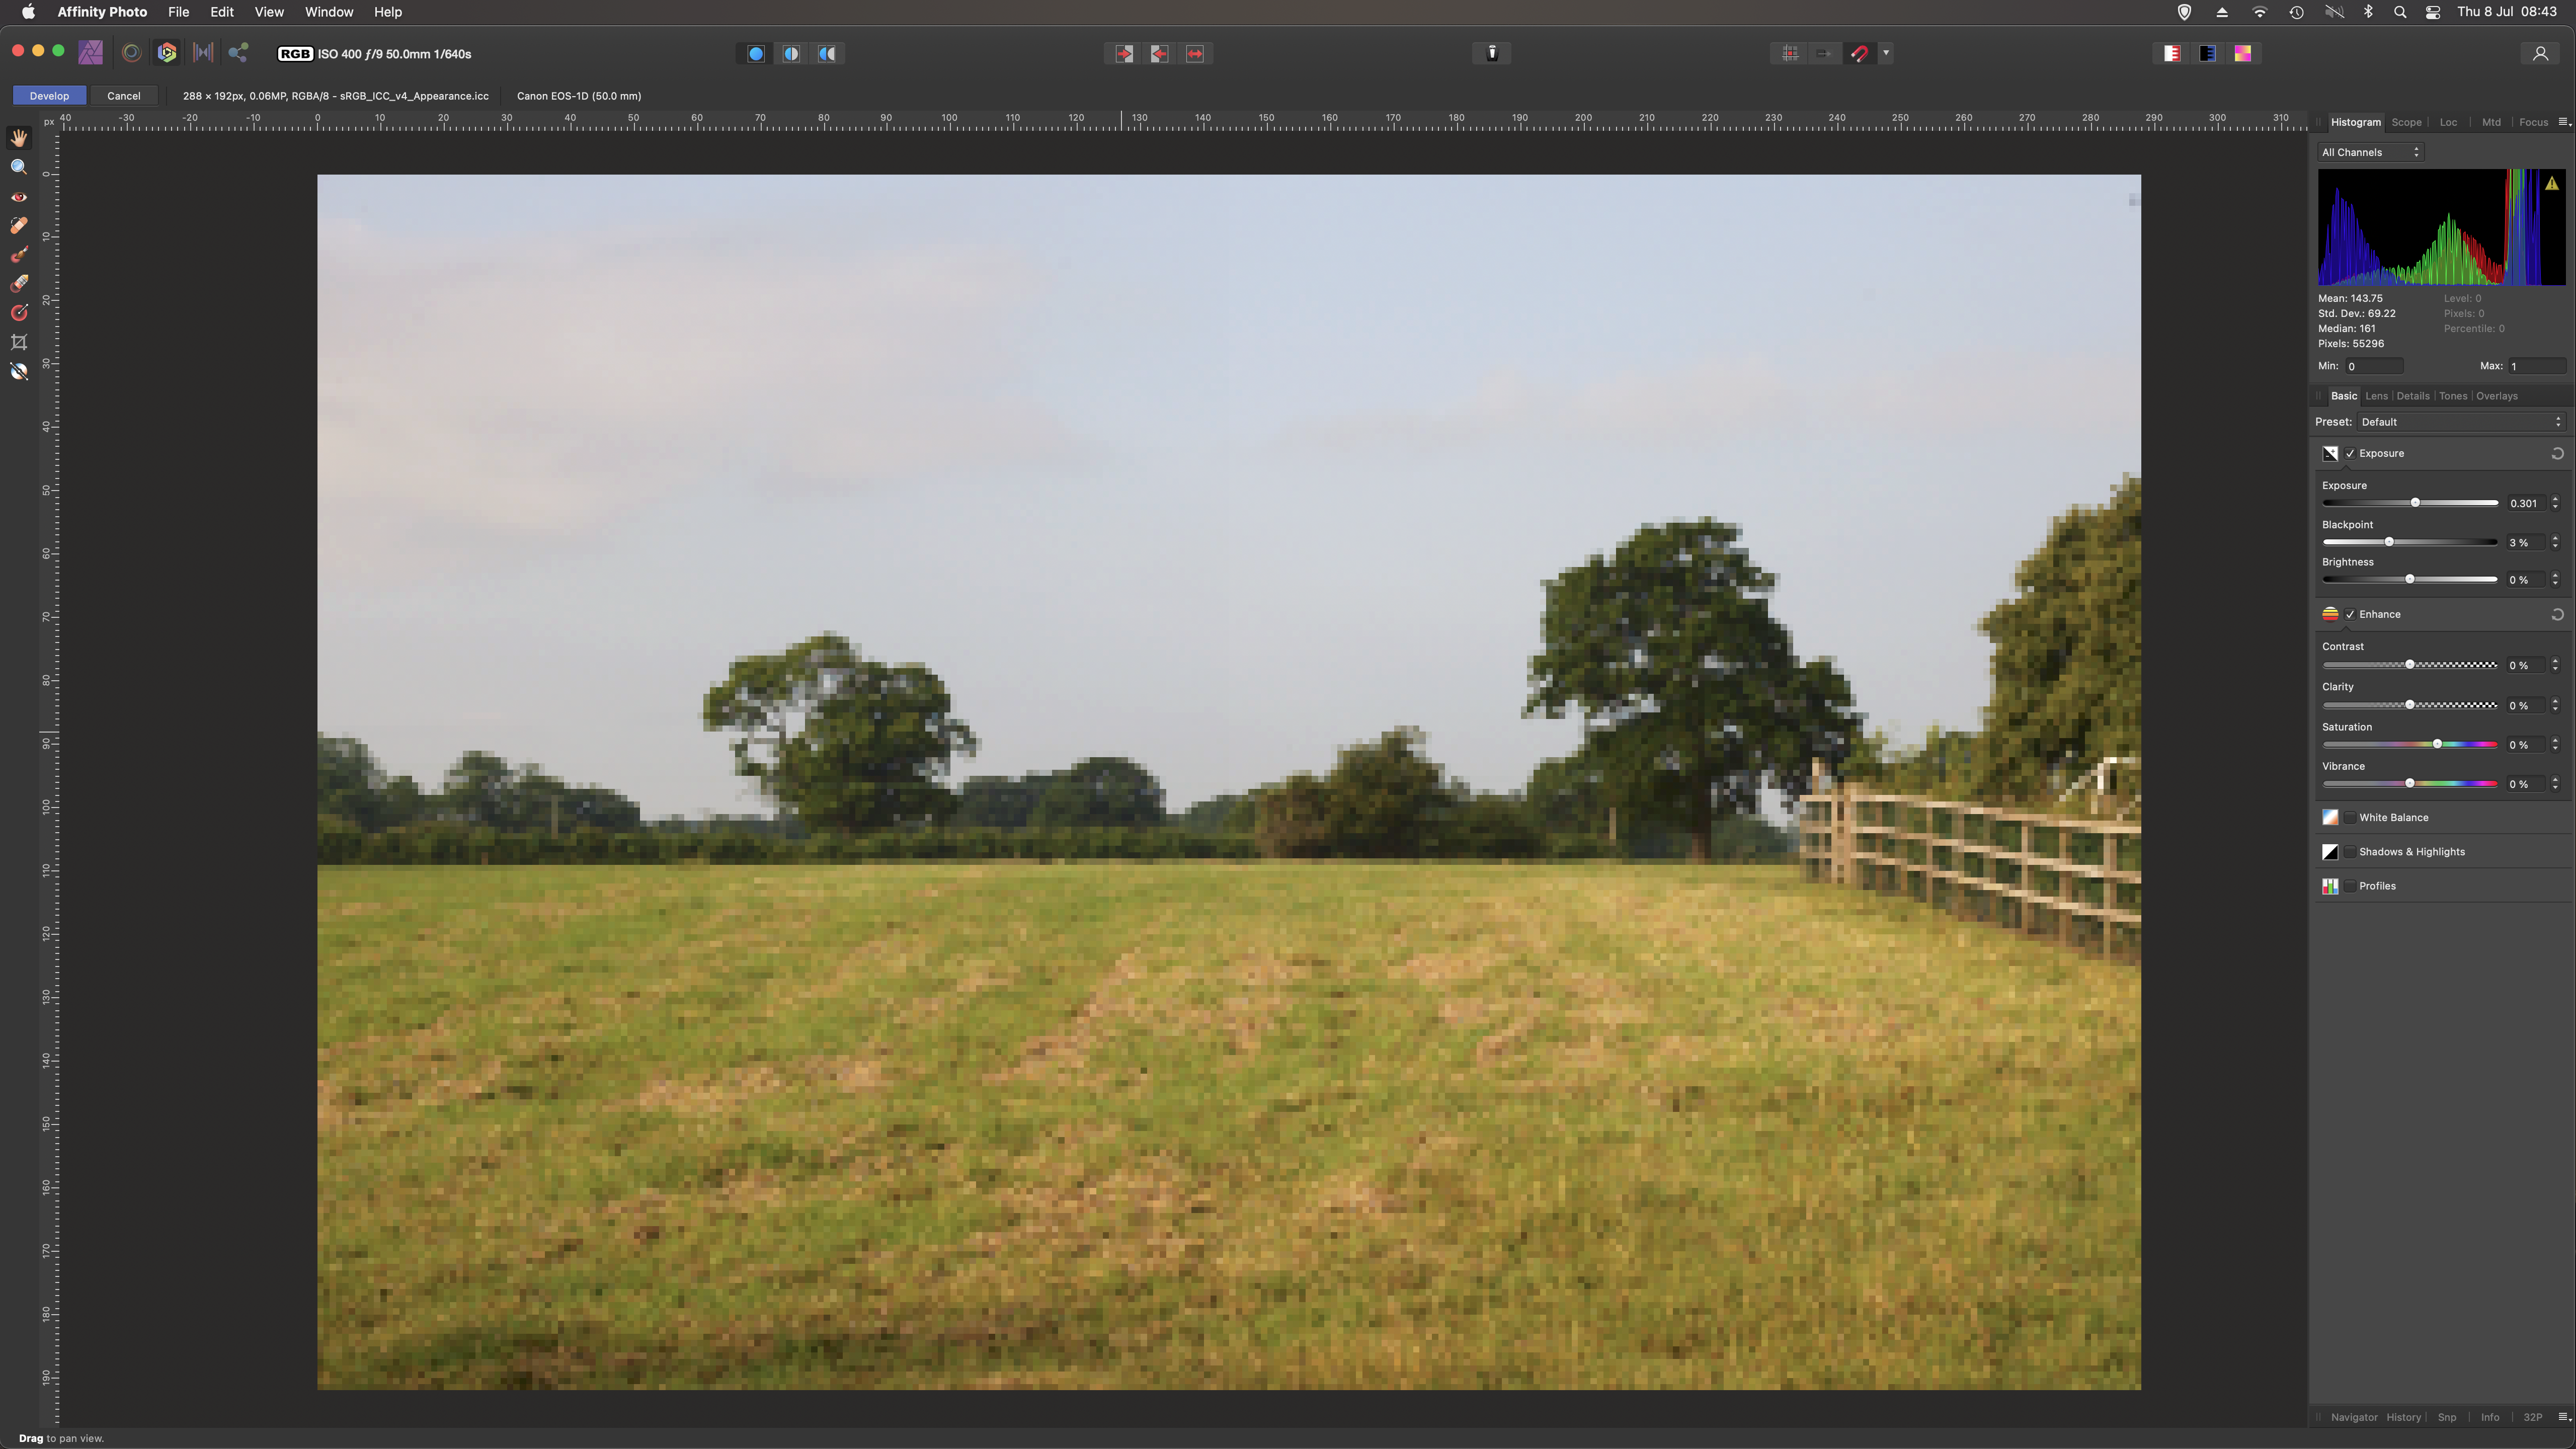The height and width of the screenshot is (1449, 2576).
Task: Click the Exposure slider track
Action: tap(2409, 503)
